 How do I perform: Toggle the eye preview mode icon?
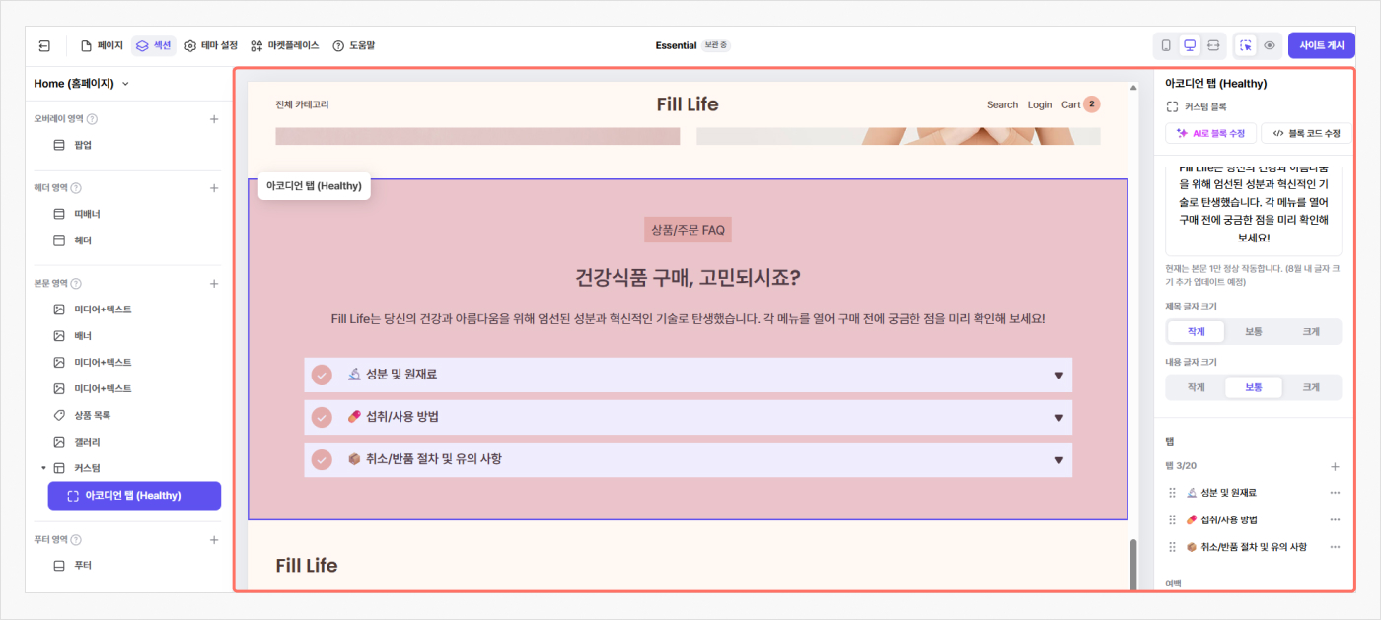point(1270,45)
